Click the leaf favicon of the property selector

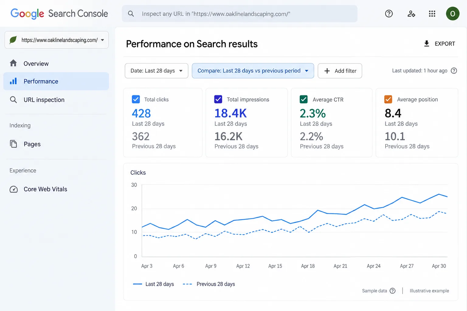click(x=13, y=40)
